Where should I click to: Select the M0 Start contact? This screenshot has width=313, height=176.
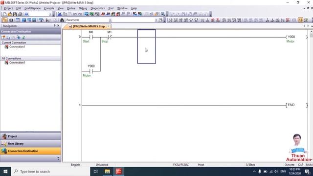tap(91, 37)
